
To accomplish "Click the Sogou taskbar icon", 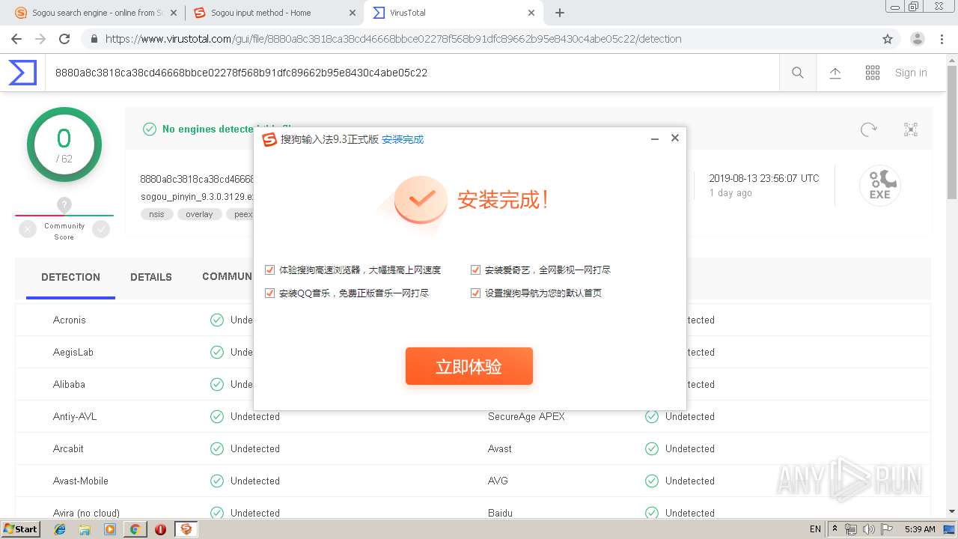I will coord(186,529).
